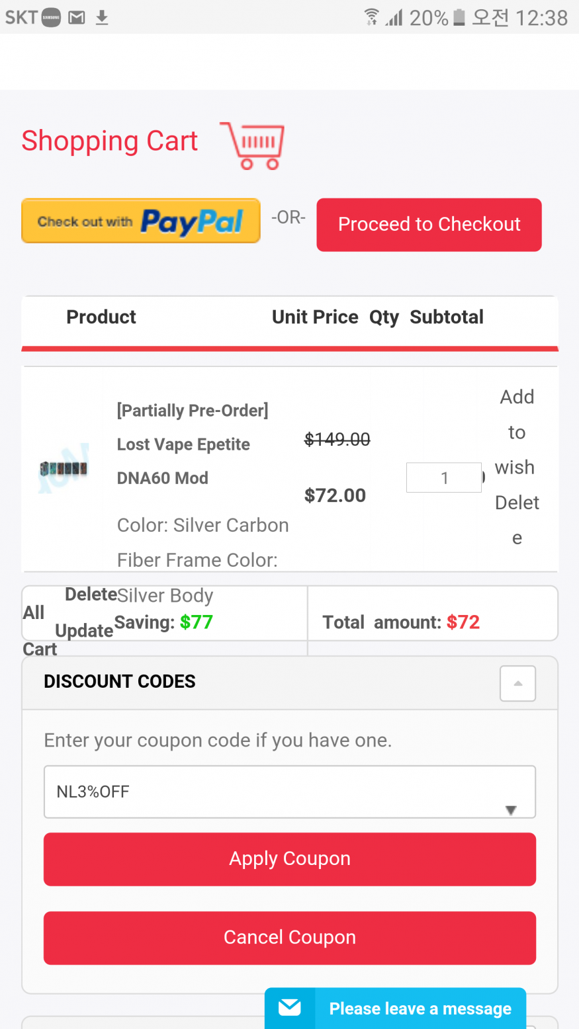579x1029 pixels.
Task: Open Lost Vape Epetite DNA60 Mod link
Action: [183, 444]
